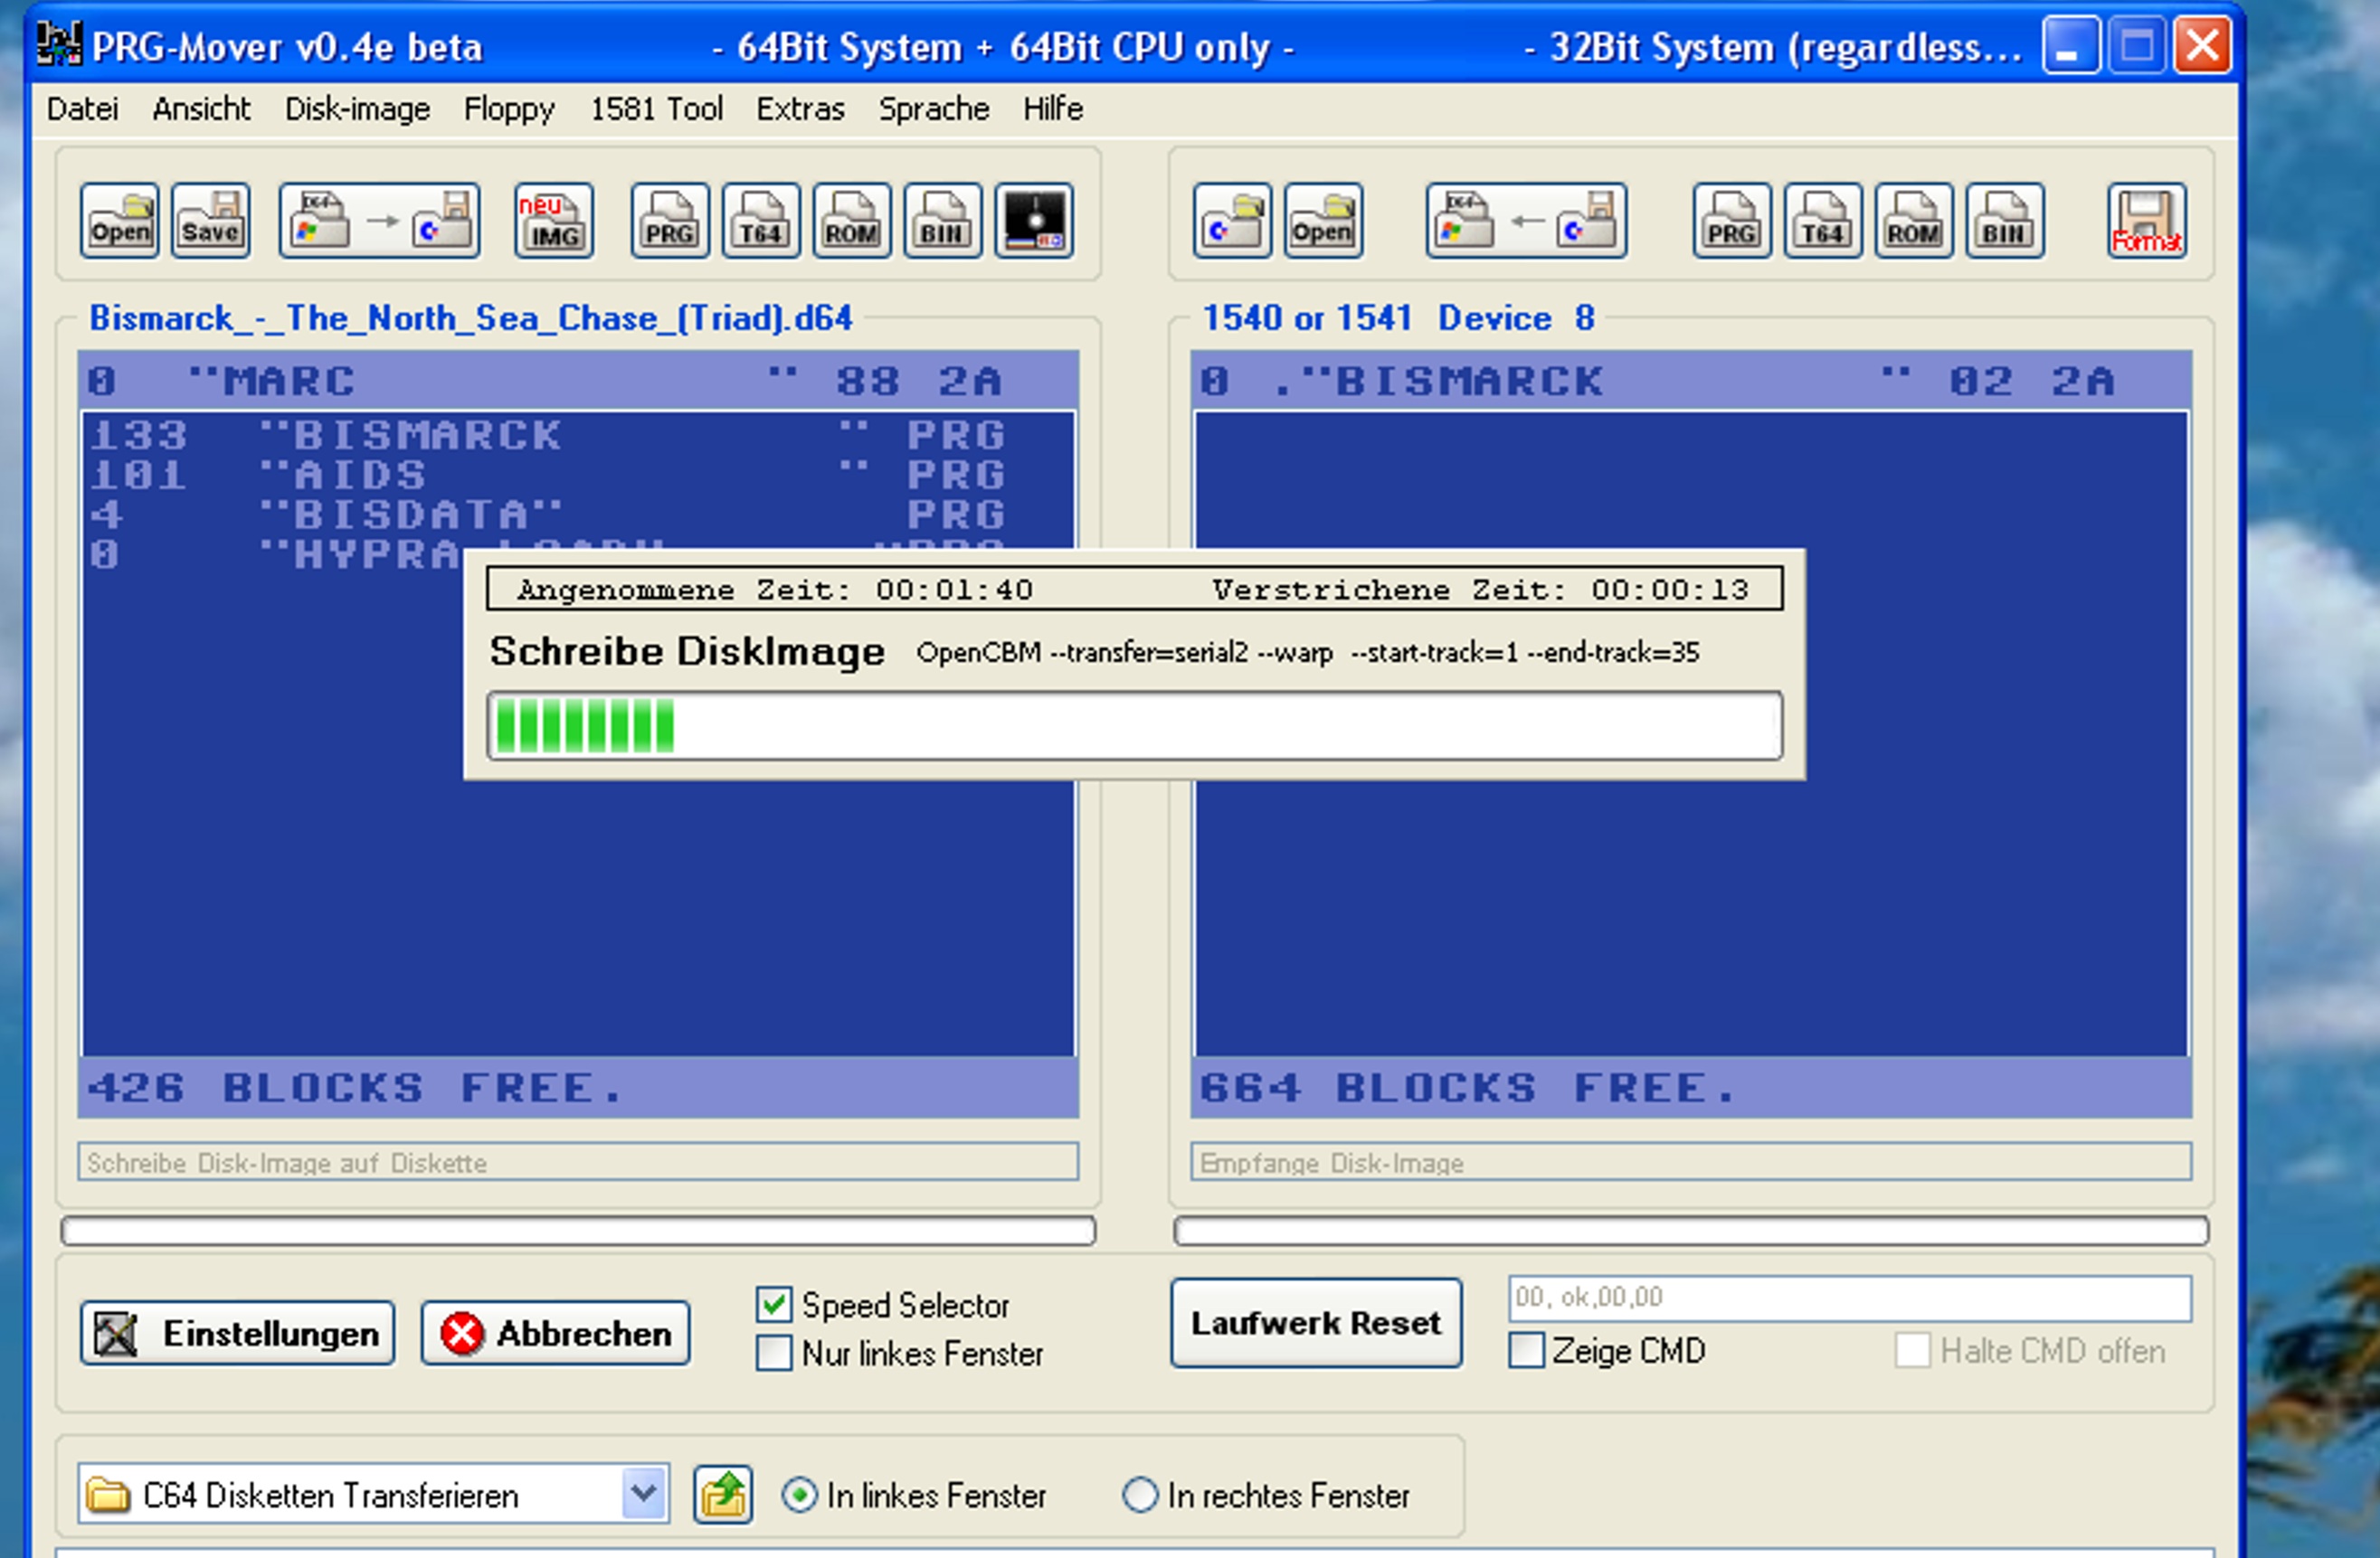The height and width of the screenshot is (1558, 2380).
Task: Select the 133 "BISMARCK" PRG entry
Action: [578, 436]
